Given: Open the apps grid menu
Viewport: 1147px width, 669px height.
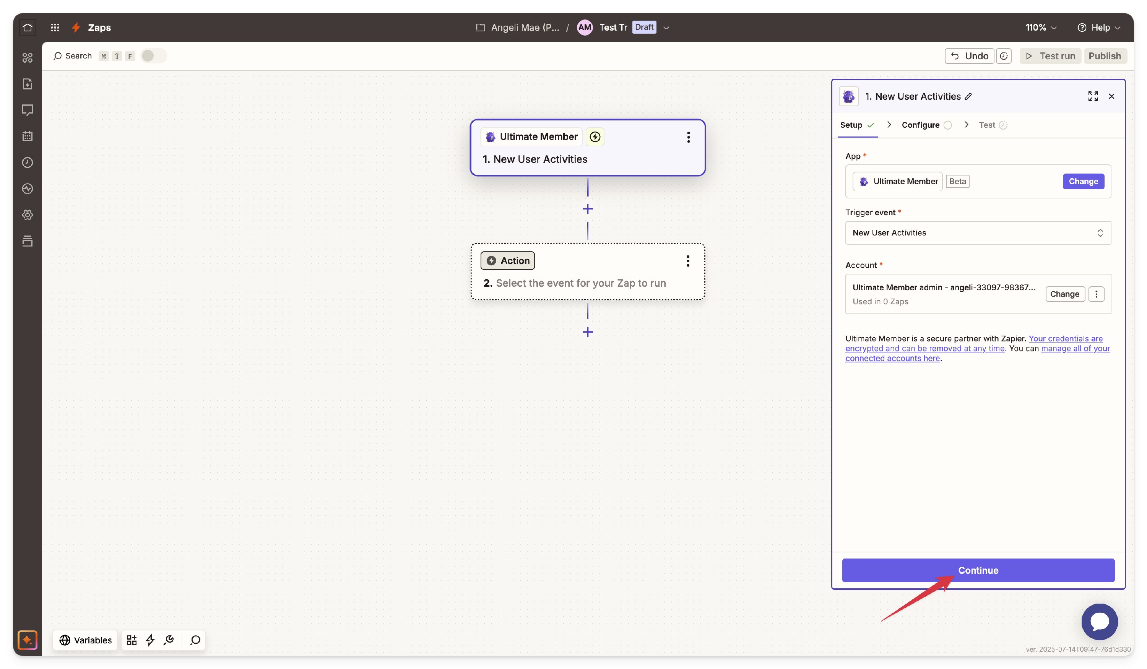Looking at the screenshot, I should pos(55,27).
